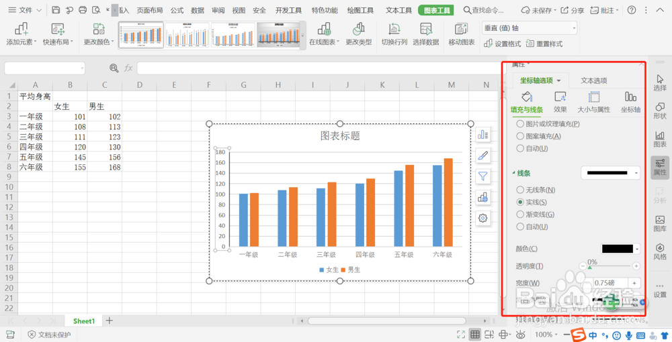Image resolution: width=672 pixels, height=342 pixels.
Task: Click the Print Preview icon
Action: (x=96, y=10)
